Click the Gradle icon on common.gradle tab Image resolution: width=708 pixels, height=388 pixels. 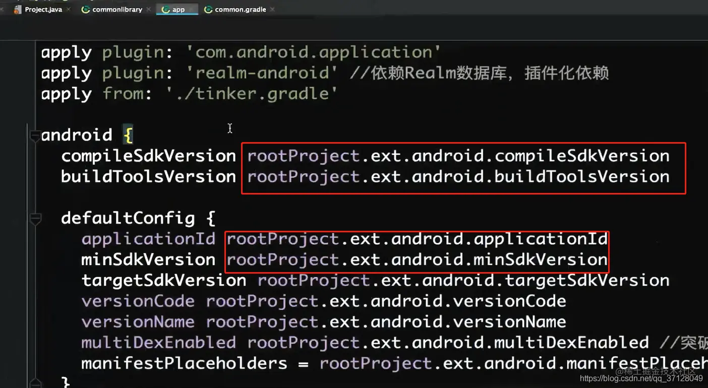(x=208, y=10)
